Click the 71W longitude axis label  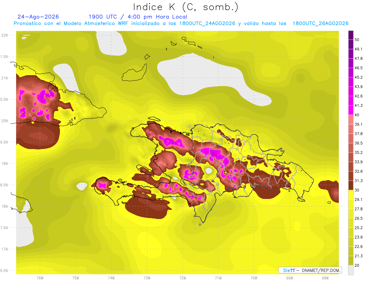pyautogui.click(x=218, y=278)
